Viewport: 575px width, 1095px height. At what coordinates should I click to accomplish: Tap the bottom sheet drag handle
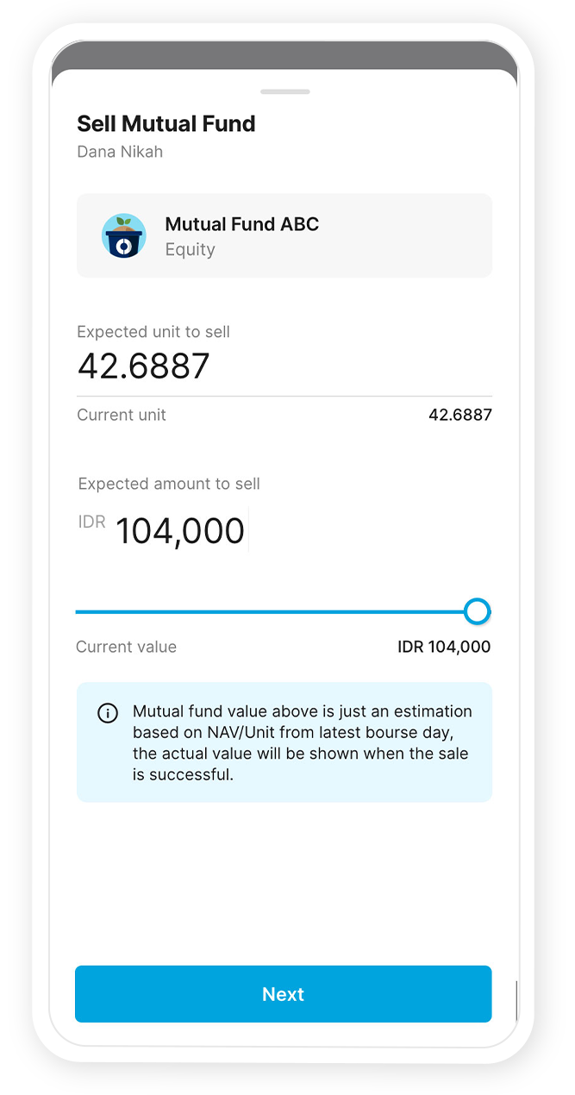(284, 91)
